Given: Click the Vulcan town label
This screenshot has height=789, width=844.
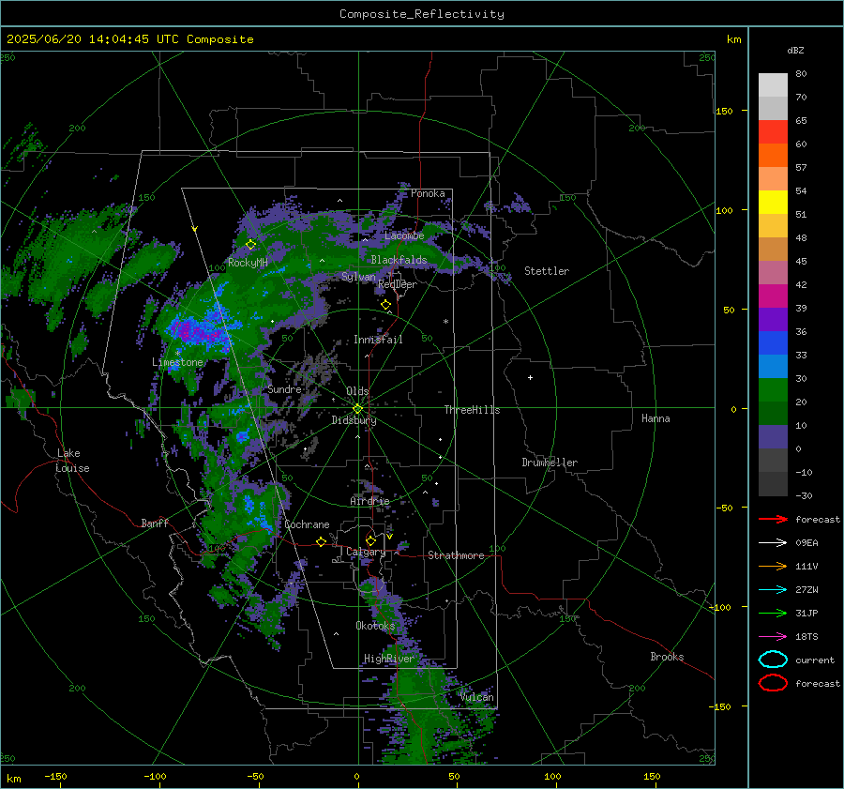Looking at the screenshot, I should [x=477, y=697].
